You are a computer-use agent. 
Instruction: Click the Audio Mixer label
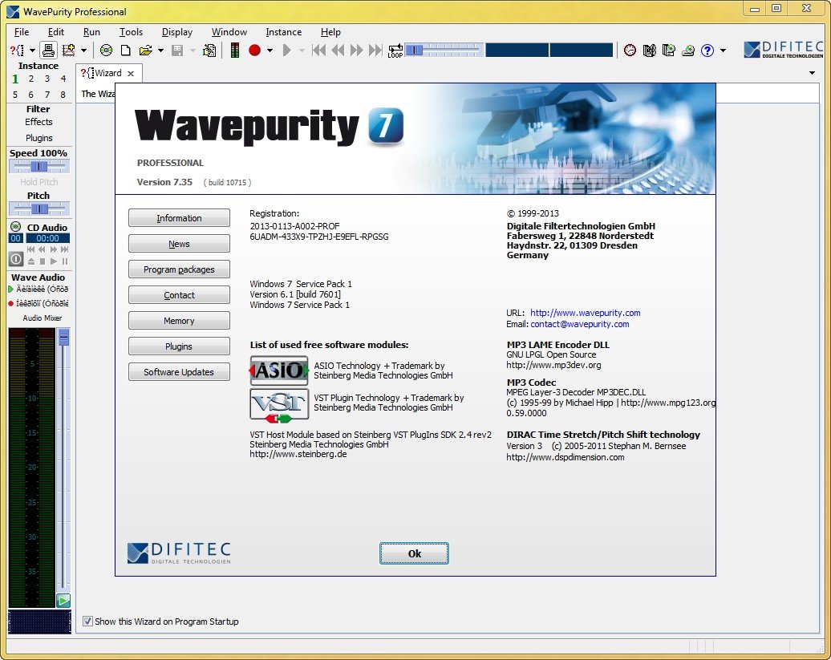(42, 318)
